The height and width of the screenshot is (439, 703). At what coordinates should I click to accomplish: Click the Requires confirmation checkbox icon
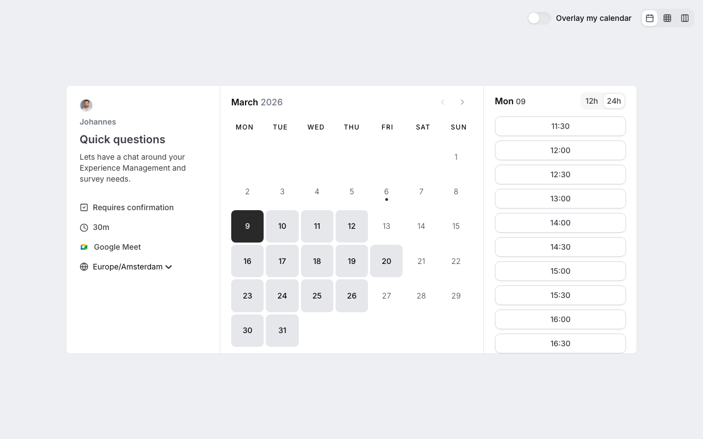pos(83,207)
